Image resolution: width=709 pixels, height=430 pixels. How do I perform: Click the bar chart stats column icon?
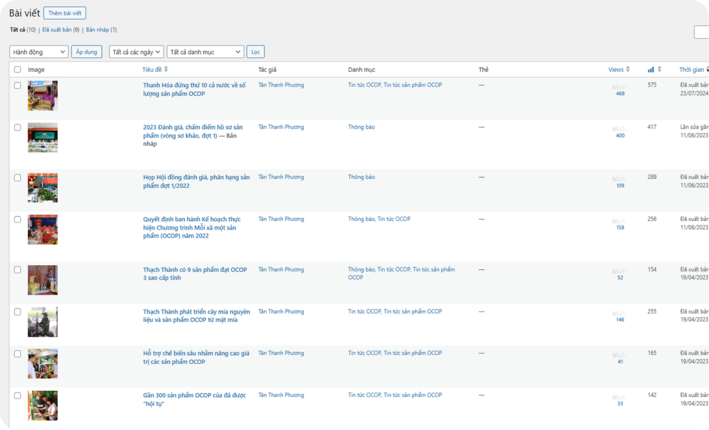point(651,69)
